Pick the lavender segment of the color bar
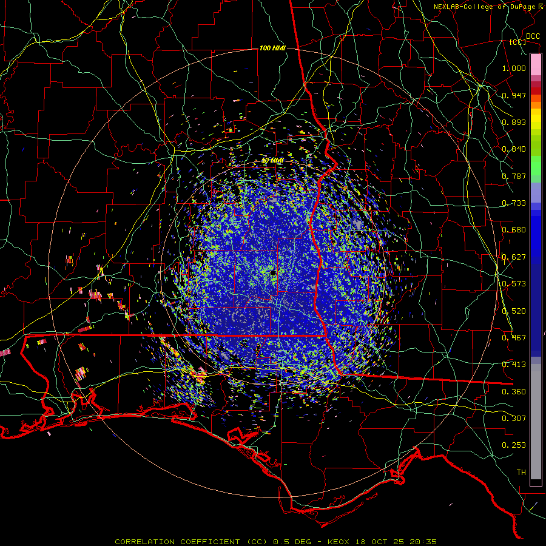Viewport: 546px width, 546px height. (536, 192)
